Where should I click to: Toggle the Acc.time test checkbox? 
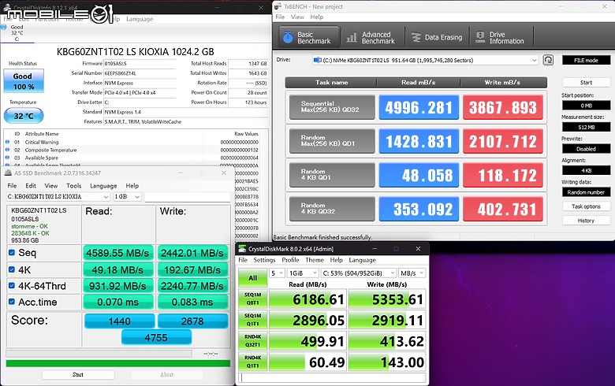pos(12,302)
